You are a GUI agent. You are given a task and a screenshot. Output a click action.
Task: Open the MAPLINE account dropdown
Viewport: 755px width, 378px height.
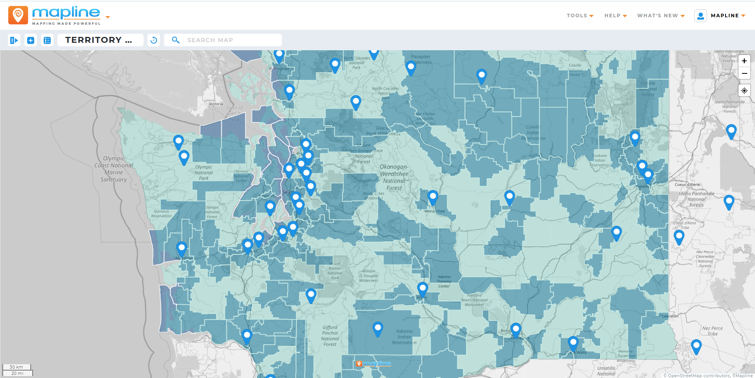point(728,16)
